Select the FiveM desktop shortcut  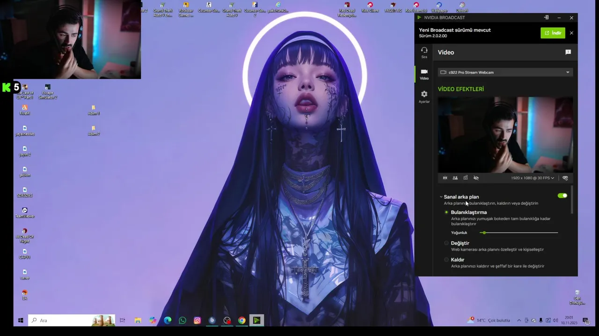coord(25,110)
